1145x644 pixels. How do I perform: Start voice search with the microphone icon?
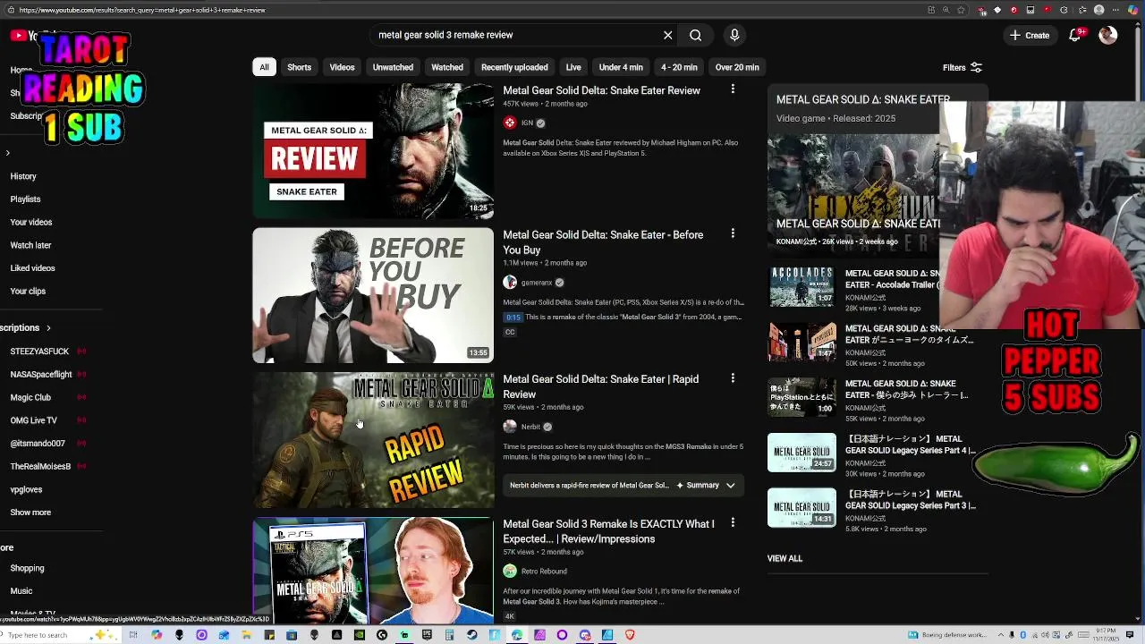[x=734, y=35]
